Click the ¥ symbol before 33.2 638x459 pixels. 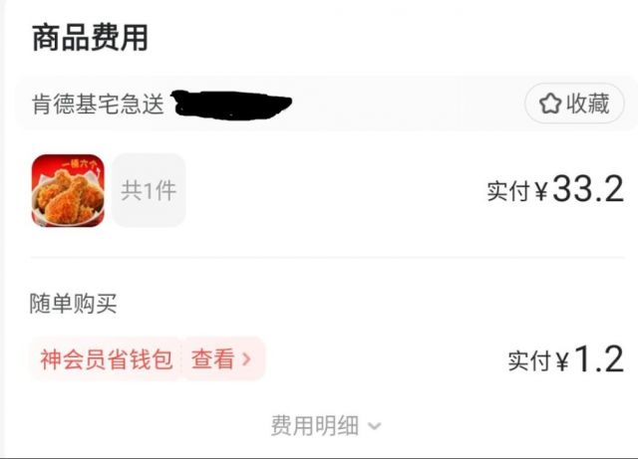pyautogui.click(x=541, y=191)
